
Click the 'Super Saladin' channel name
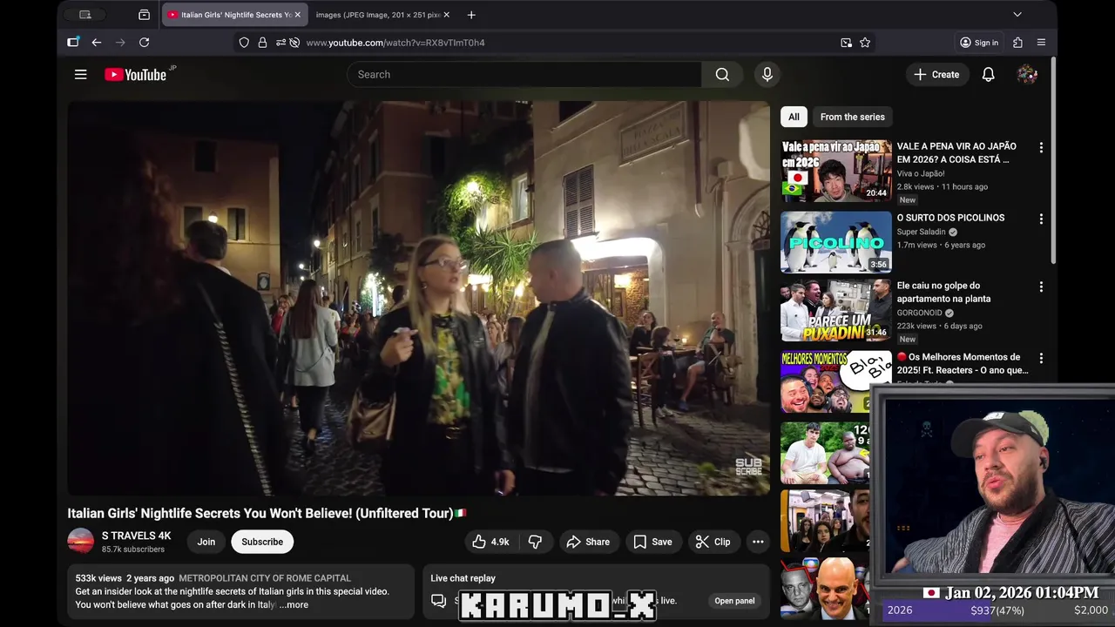pyautogui.click(x=922, y=233)
